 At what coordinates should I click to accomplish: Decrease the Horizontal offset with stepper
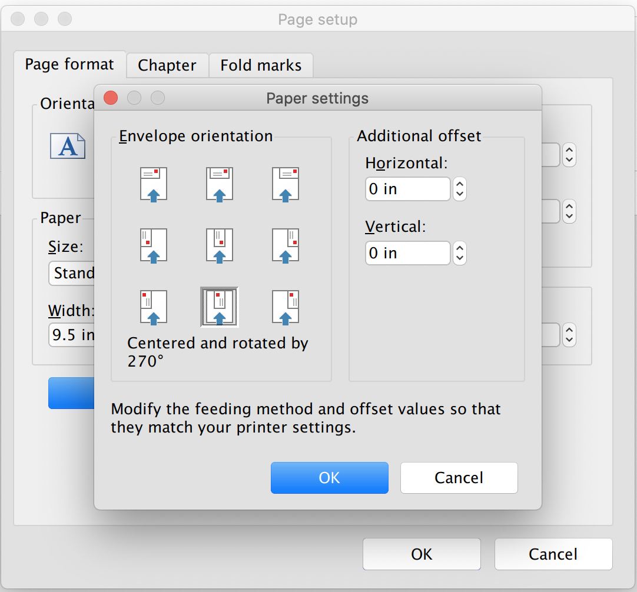tap(460, 194)
